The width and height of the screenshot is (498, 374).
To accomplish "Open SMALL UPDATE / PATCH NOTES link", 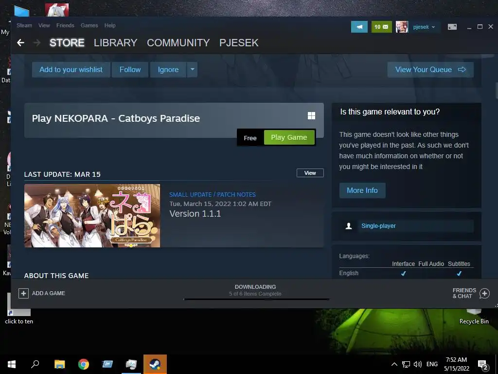I will (213, 195).
